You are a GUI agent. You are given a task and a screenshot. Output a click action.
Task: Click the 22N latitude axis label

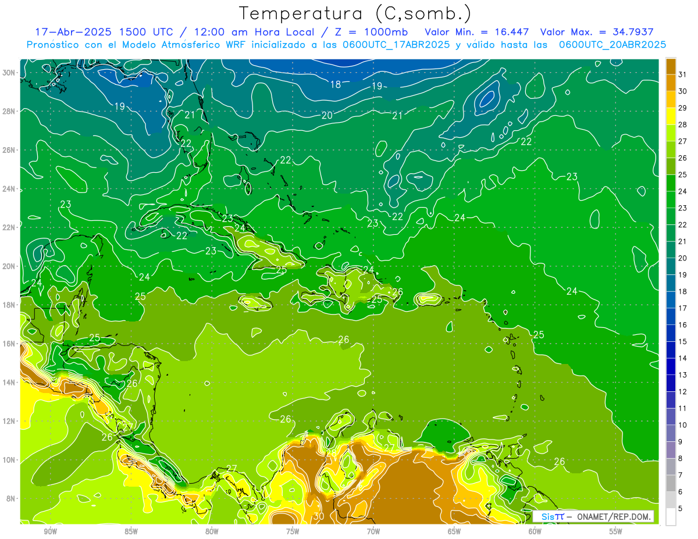point(9,227)
